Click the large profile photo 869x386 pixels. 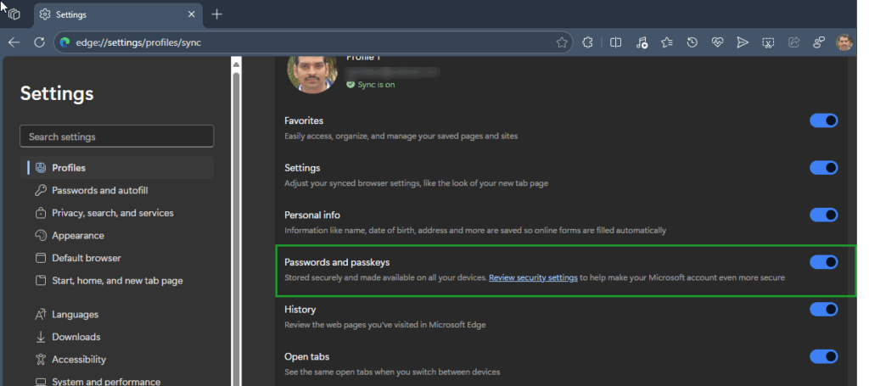tap(312, 73)
